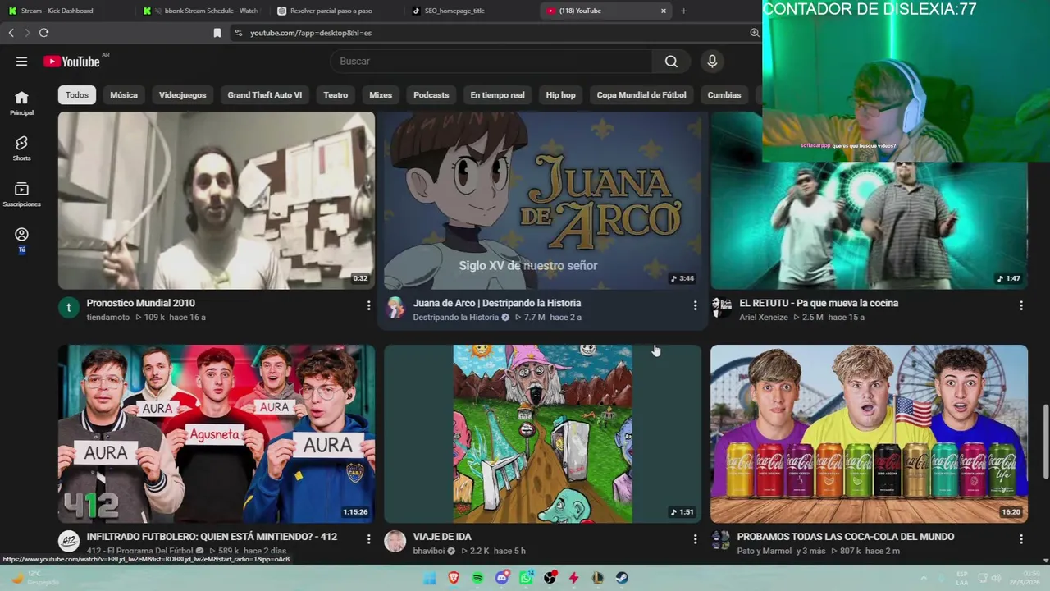Viewport: 1050px width, 591px height.
Task: Select the Grand Theft Auto VI chip
Action: click(265, 95)
